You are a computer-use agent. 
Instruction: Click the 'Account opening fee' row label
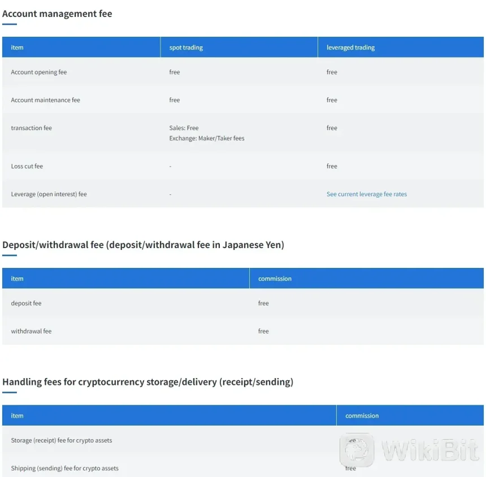(x=39, y=72)
